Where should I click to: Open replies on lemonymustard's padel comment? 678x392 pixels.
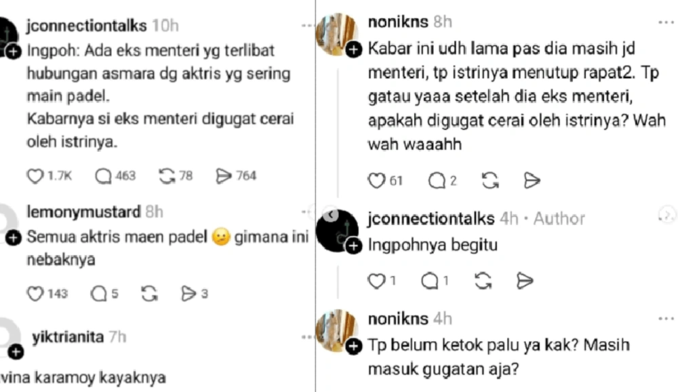[x=100, y=294]
